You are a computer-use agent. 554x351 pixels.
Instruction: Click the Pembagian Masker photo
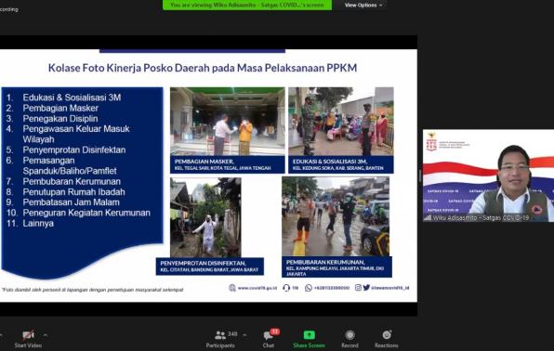point(227,121)
